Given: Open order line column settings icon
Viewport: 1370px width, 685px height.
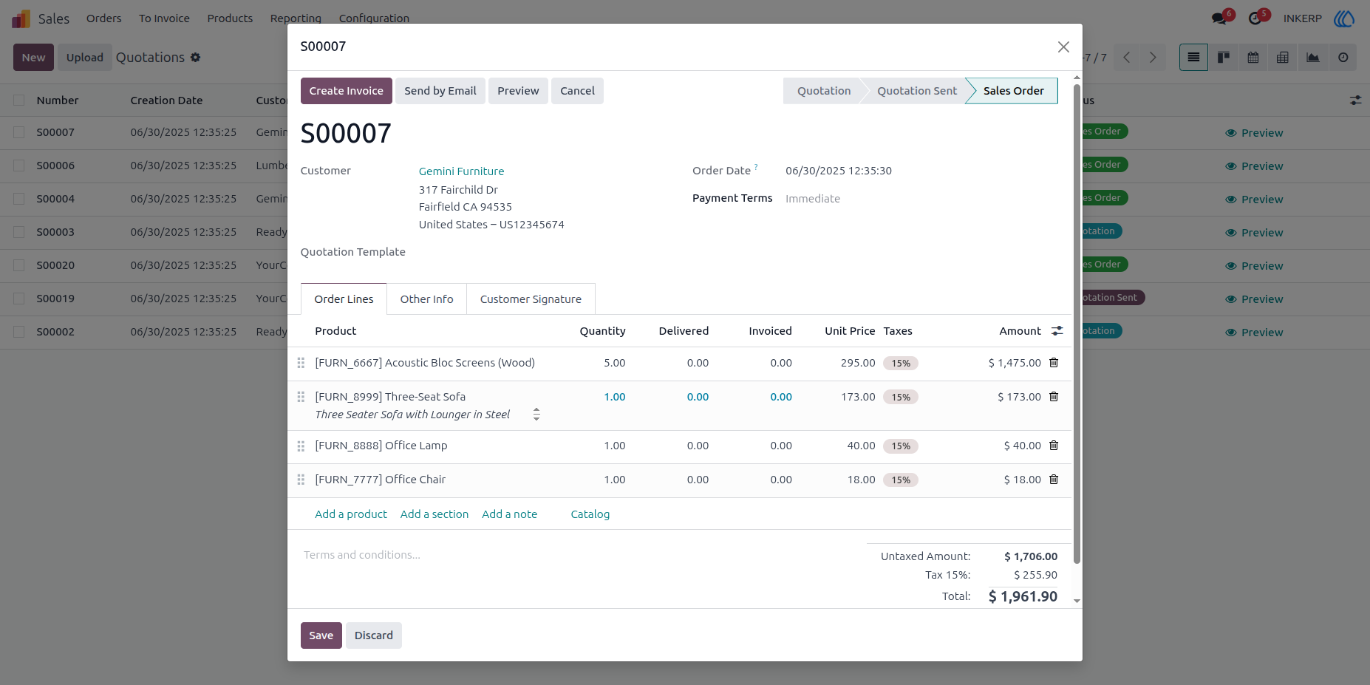Looking at the screenshot, I should click(1057, 331).
